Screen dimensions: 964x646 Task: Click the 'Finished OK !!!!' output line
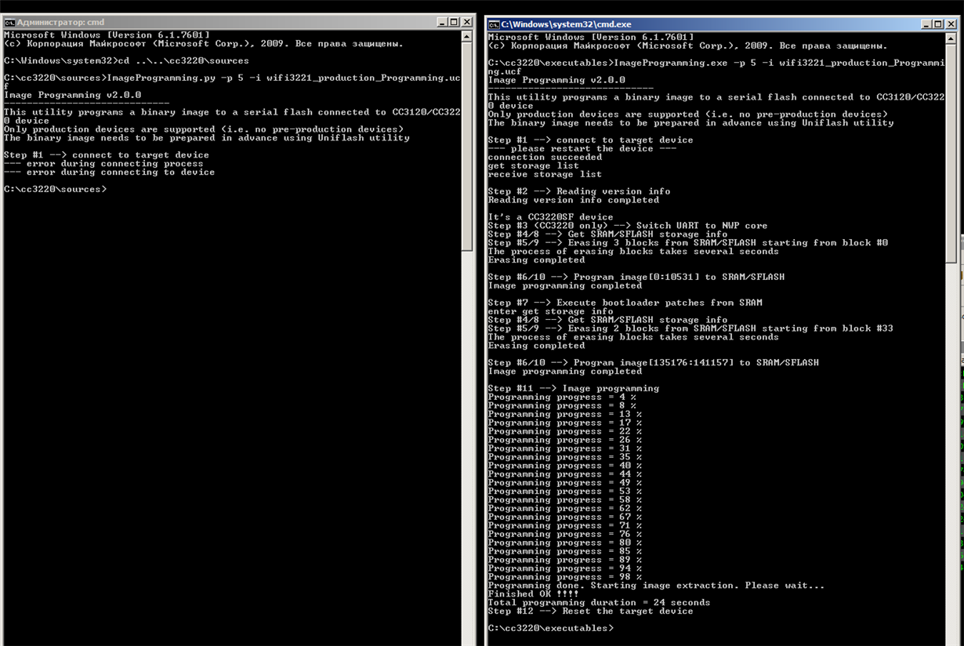(533, 593)
